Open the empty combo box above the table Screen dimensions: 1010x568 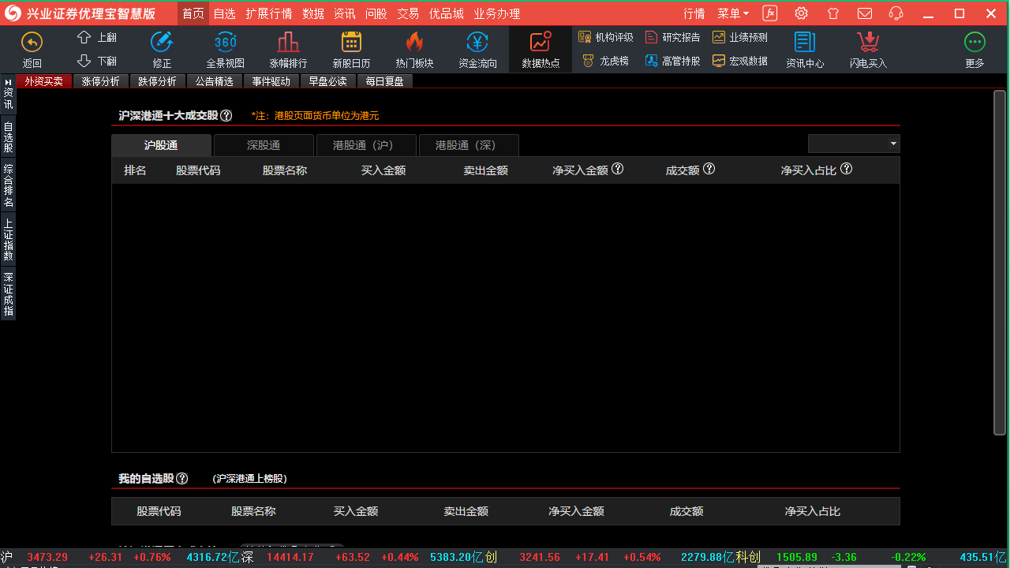click(854, 144)
